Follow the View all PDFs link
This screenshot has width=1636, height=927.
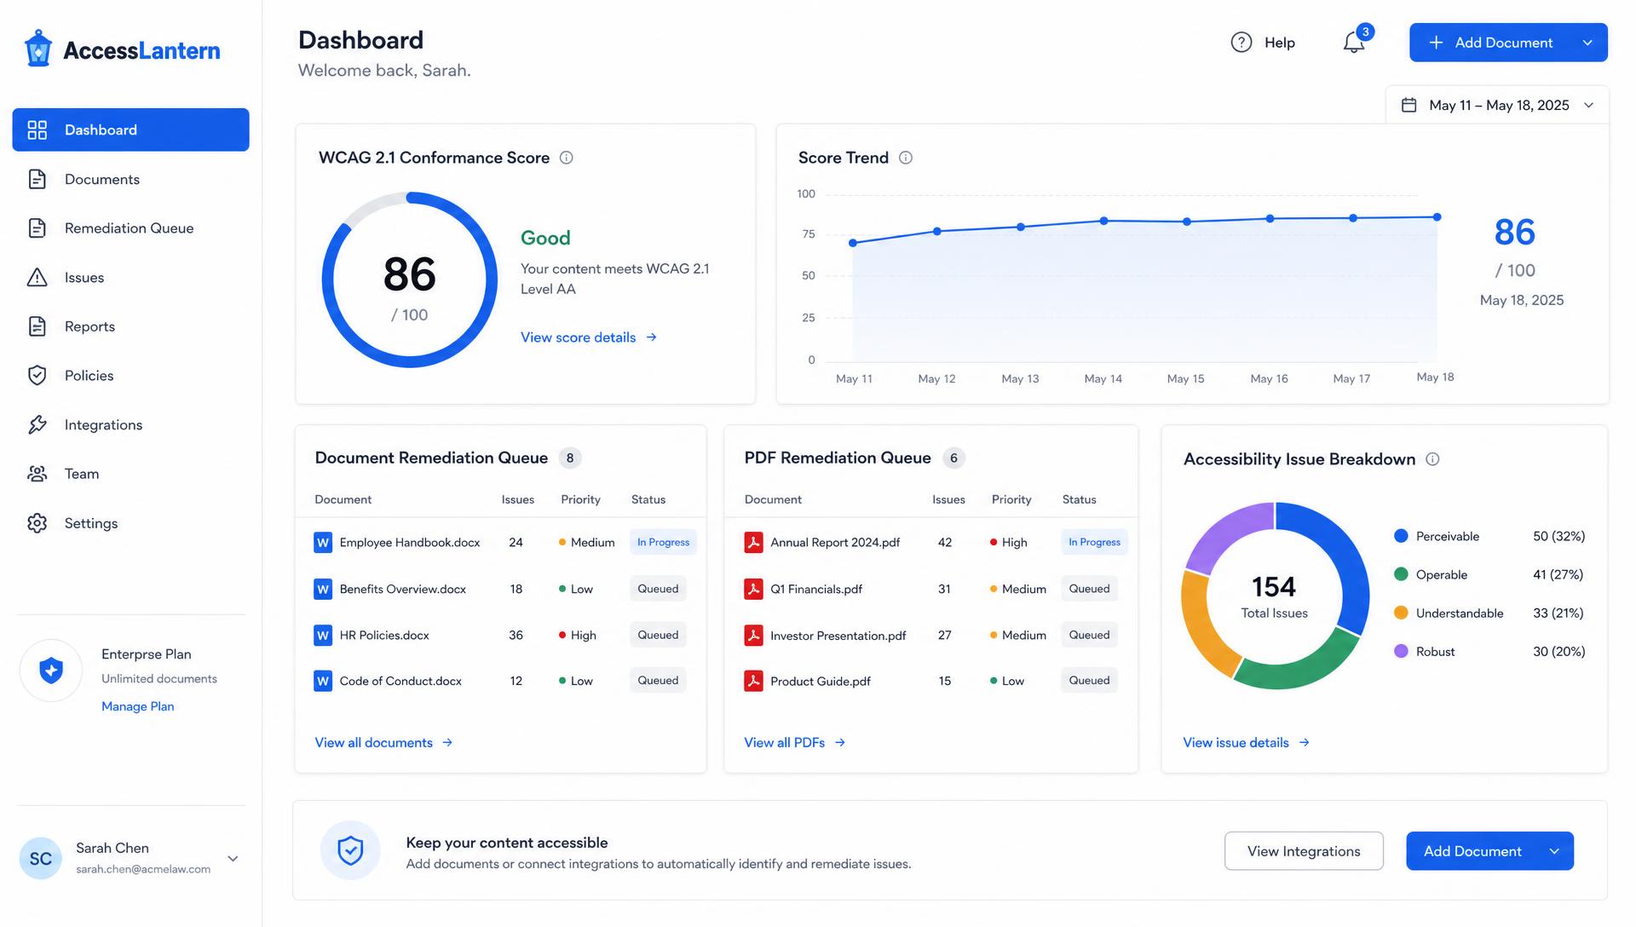(794, 743)
